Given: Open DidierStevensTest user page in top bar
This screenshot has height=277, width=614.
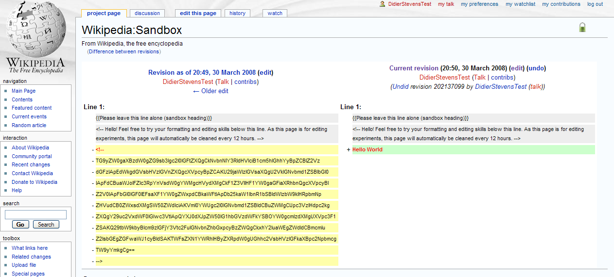Looking at the screenshot, I should coord(409,4).
